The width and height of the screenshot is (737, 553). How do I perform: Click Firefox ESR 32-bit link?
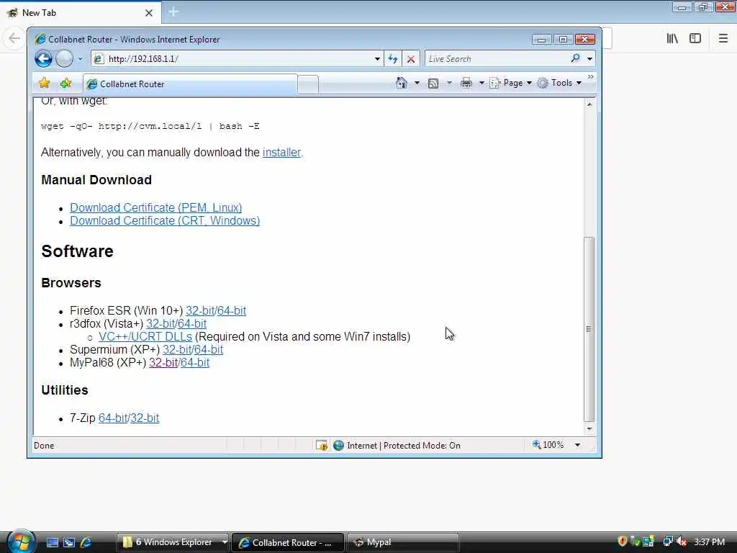tap(200, 311)
